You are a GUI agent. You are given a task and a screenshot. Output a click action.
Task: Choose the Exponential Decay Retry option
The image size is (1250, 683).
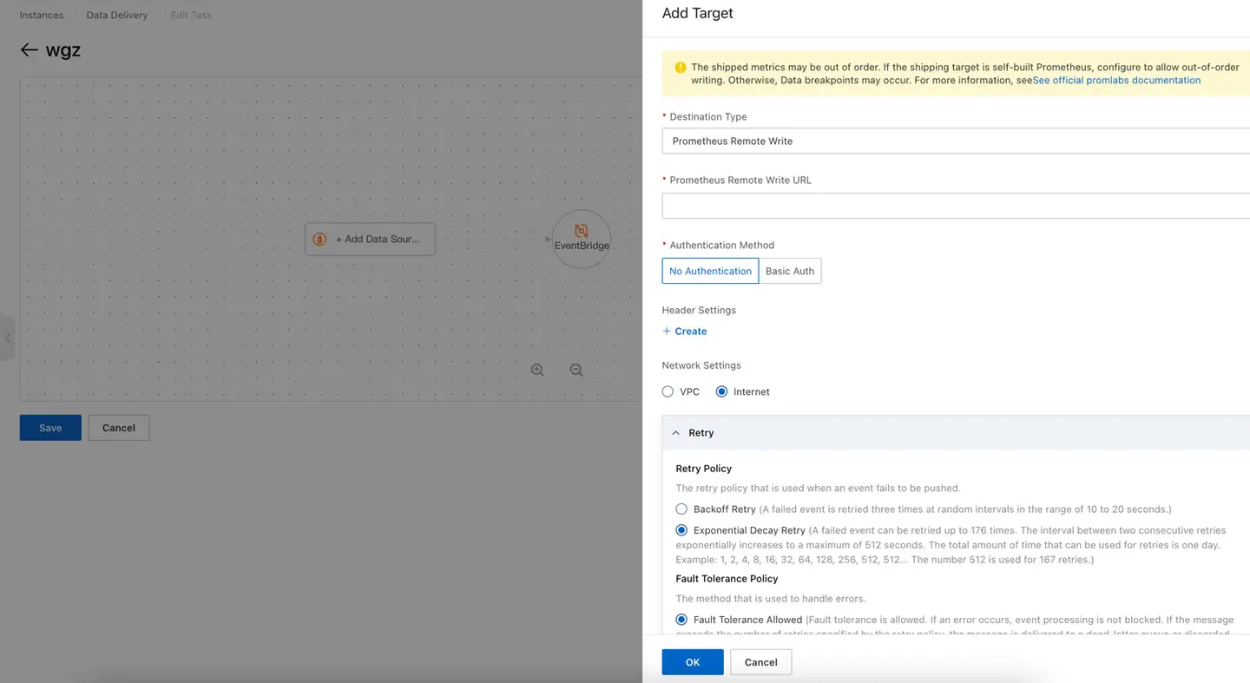(x=681, y=530)
